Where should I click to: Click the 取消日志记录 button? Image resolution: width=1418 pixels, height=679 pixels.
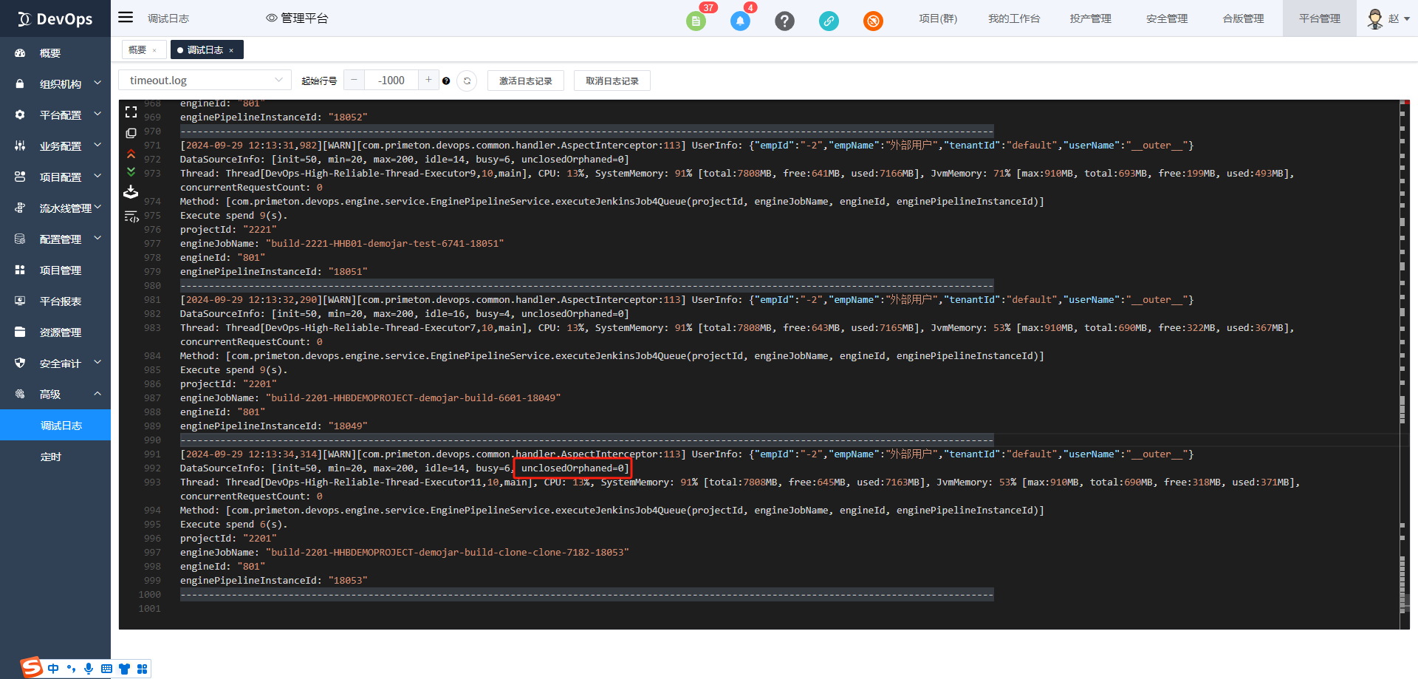(x=612, y=81)
